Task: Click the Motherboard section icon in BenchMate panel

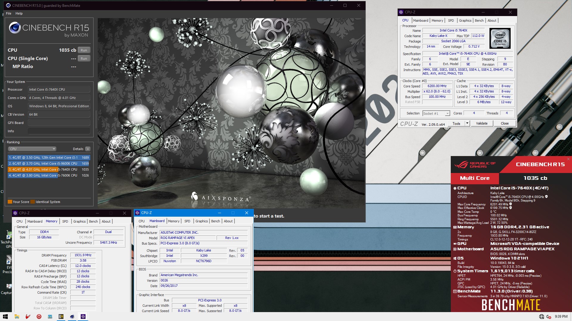Action: click(x=455, y=249)
